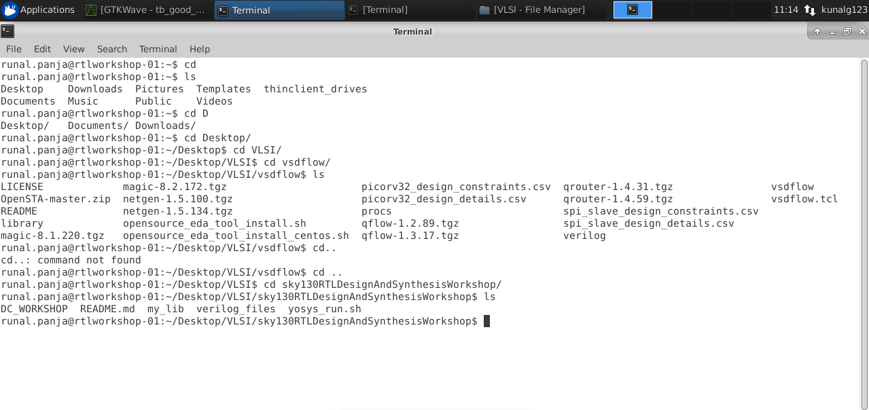Open the Edit menu
The image size is (869, 410).
click(42, 49)
